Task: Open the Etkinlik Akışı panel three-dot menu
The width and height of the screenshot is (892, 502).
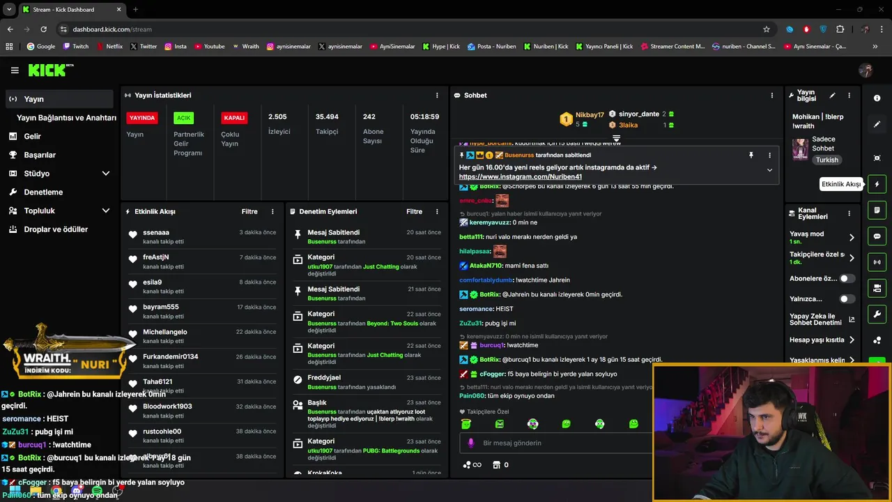Action: pyautogui.click(x=272, y=211)
